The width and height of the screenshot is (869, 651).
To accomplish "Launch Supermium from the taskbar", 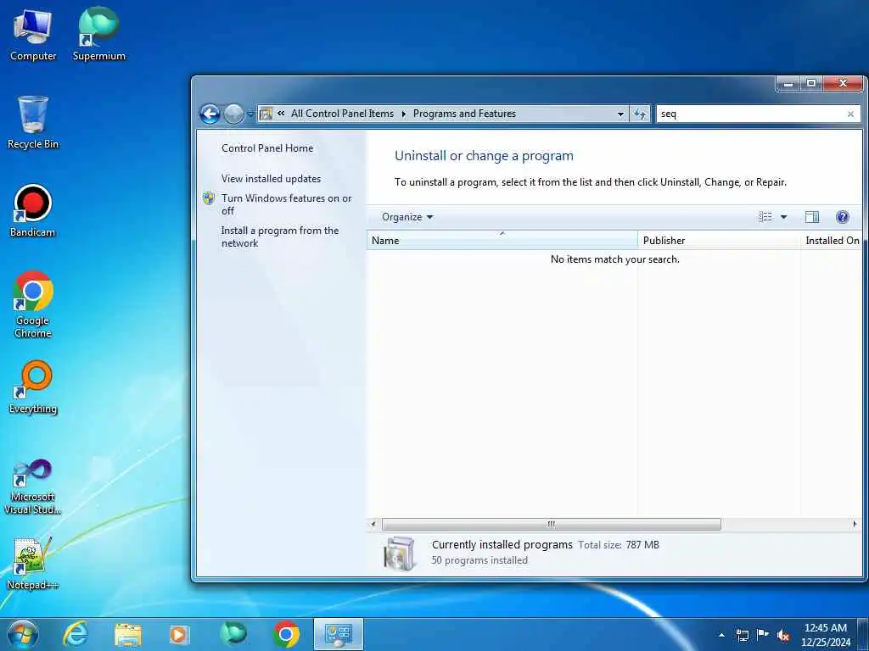I will coord(233,634).
